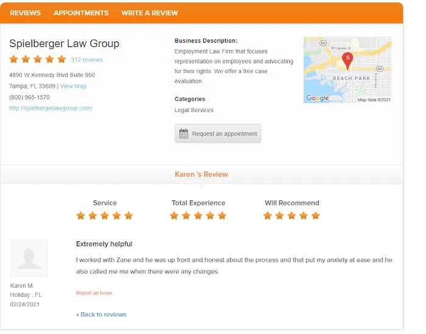
Task: Click the first star under Spielberger Law Group
Action: click(13, 59)
